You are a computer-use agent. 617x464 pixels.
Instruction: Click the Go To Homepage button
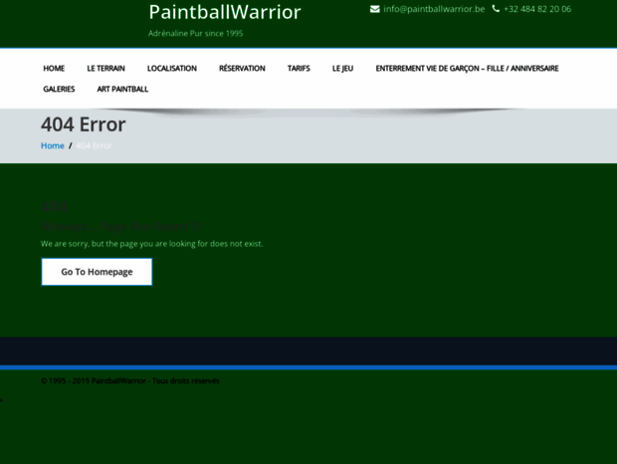[x=97, y=272]
